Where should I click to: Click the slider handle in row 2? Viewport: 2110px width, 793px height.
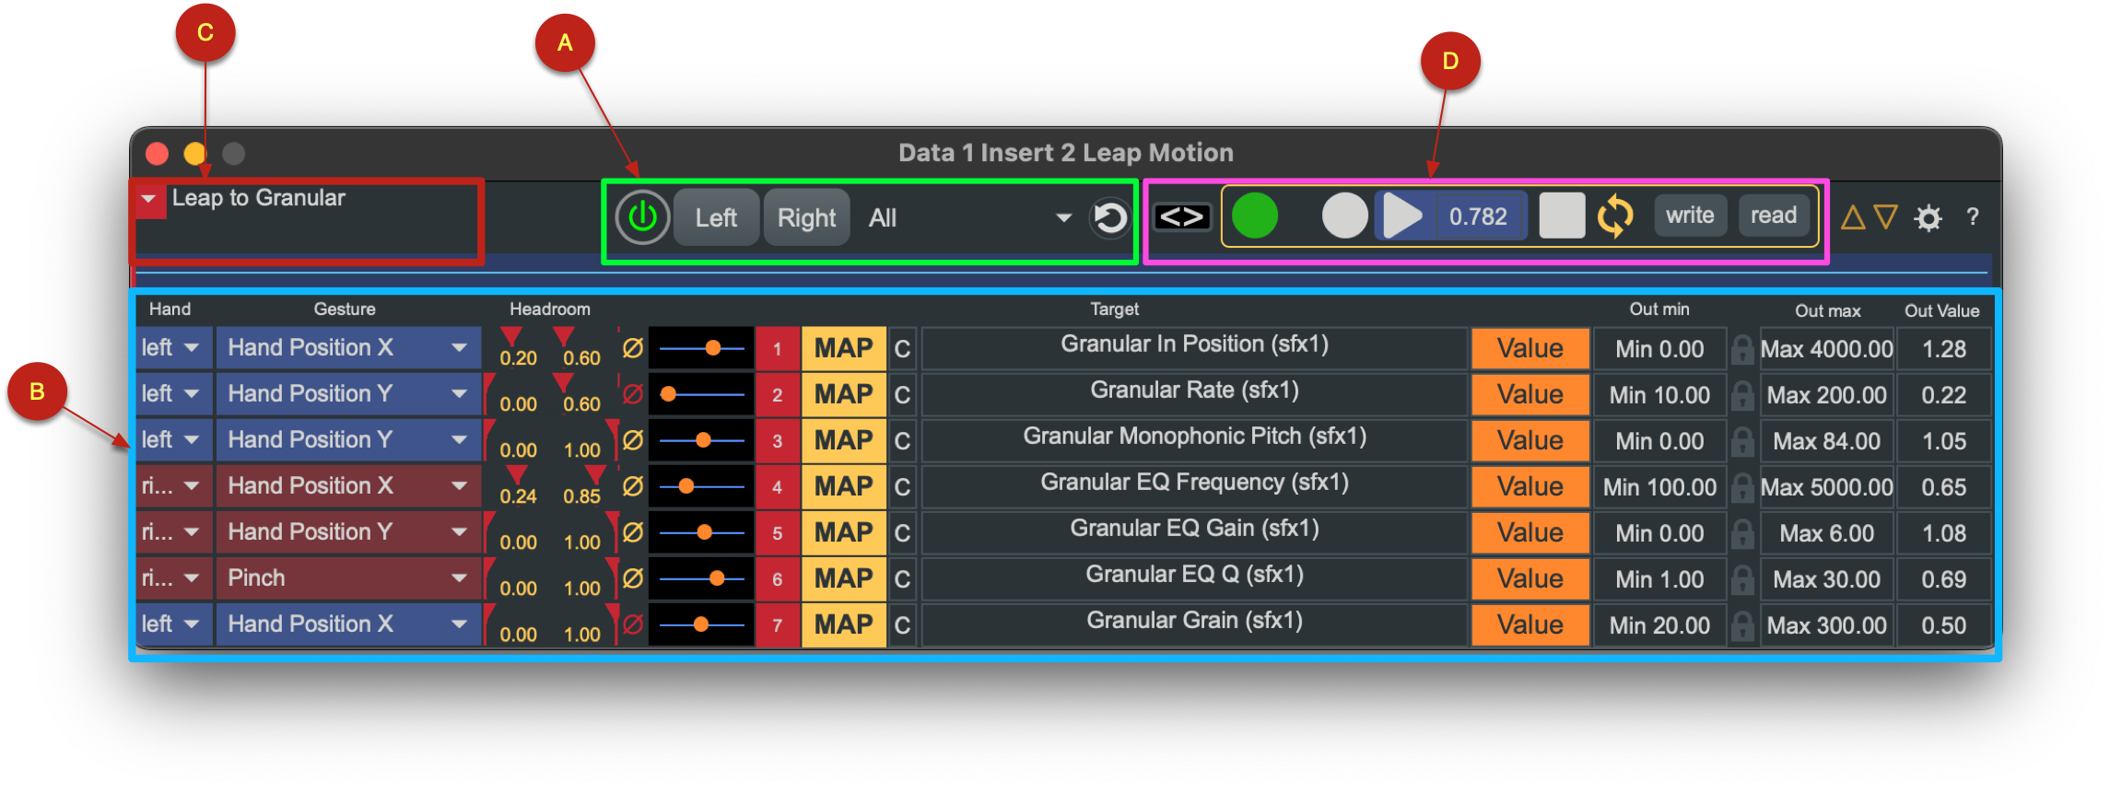pos(668,394)
